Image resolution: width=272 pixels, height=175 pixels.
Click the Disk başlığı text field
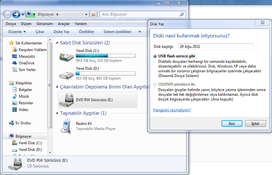pos(216,47)
